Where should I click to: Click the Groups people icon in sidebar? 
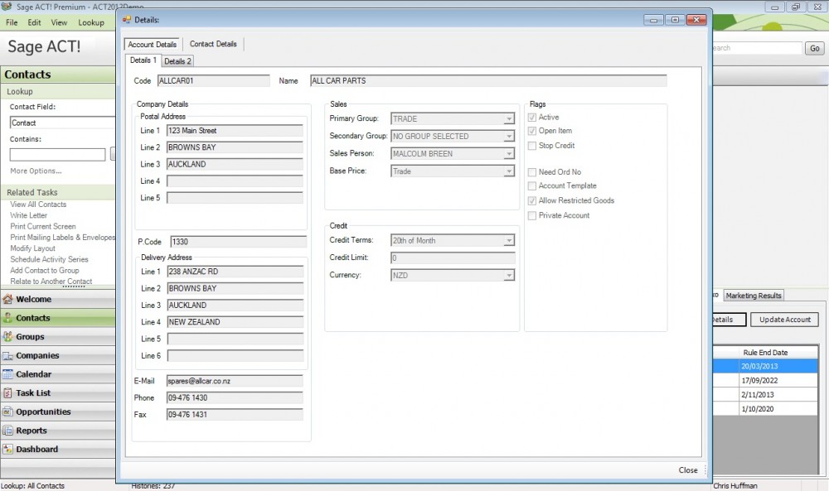(x=7, y=337)
